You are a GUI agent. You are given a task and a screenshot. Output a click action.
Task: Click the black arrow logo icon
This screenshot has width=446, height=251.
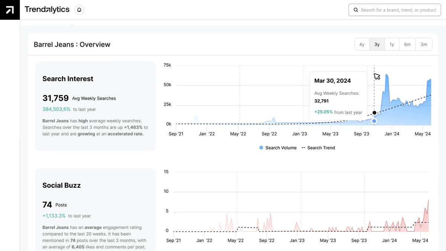[10, 10]
